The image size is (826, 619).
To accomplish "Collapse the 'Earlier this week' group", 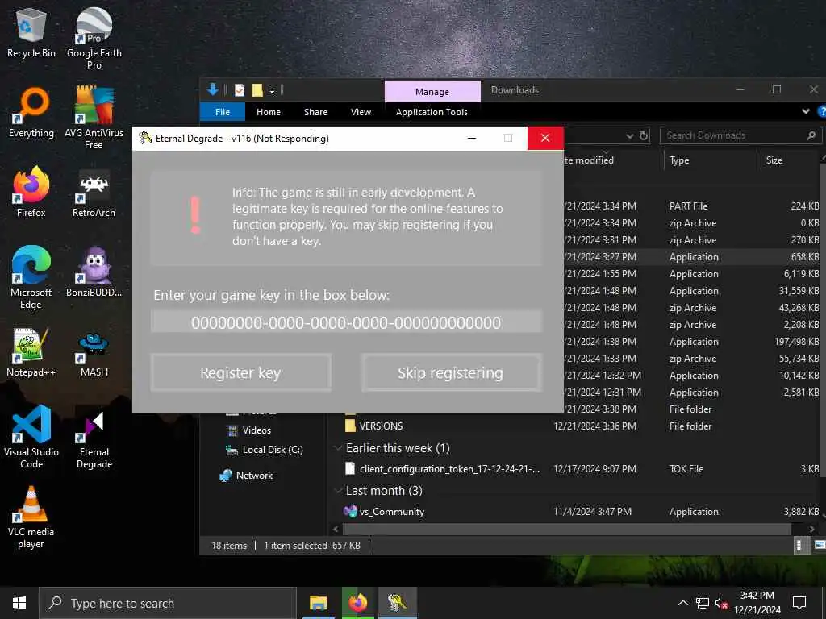I will pyautogui.click(x=338, y=448).
